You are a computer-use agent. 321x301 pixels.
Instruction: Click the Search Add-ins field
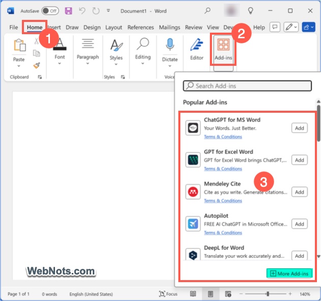pyautogui.click(x=247, y=86)
